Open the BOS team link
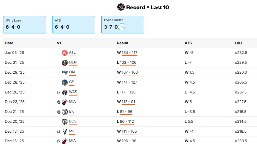257x146 pixels. pos(73,122)
